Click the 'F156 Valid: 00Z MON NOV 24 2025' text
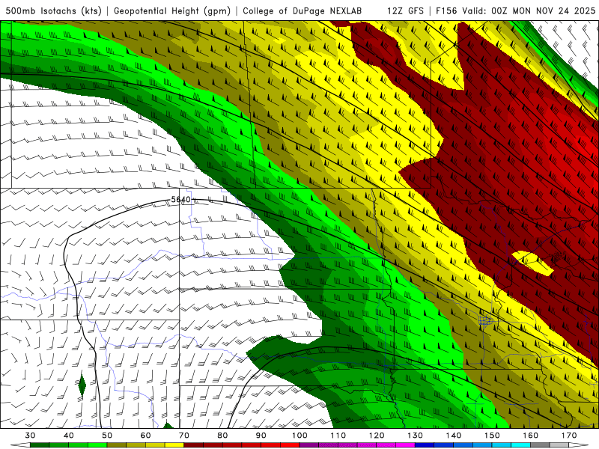The height and width of the screenshot is (449, 599). point(515,10)
